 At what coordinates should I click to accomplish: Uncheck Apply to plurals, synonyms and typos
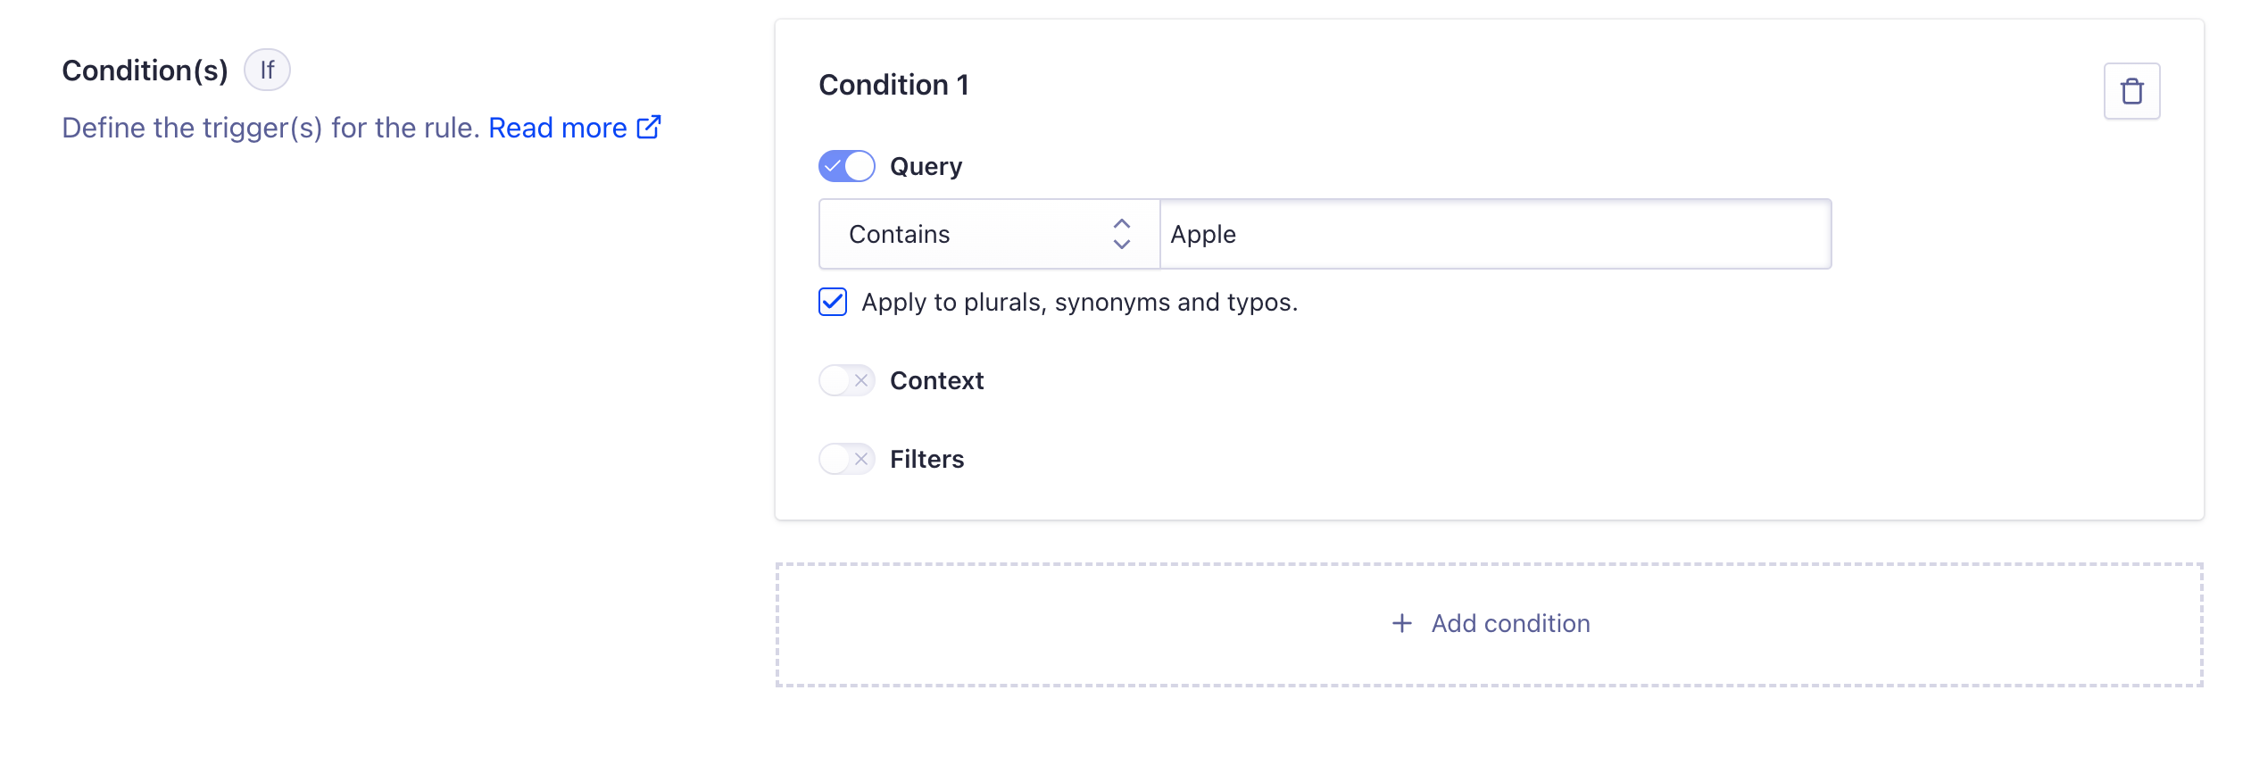(x=833, y=302)
